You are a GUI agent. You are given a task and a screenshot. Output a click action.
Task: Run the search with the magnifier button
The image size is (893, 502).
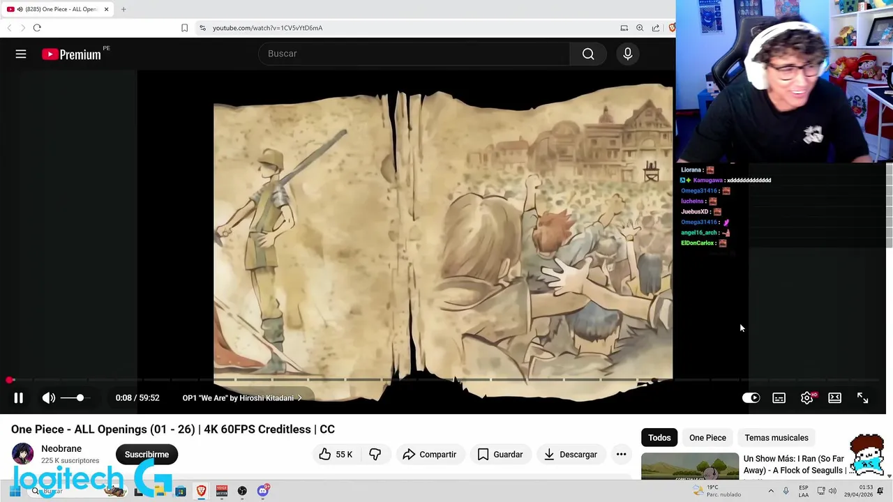click(588, 54)
